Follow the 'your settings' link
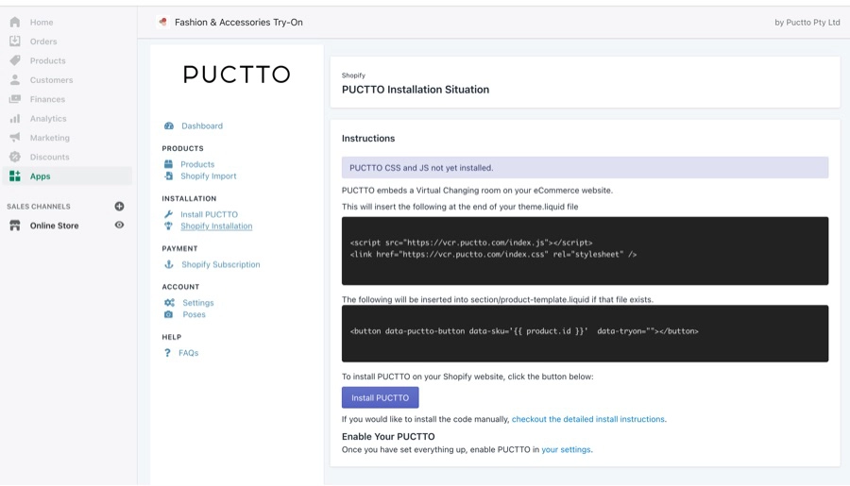This screenshot has height=486, width=850. click(566, 449)
